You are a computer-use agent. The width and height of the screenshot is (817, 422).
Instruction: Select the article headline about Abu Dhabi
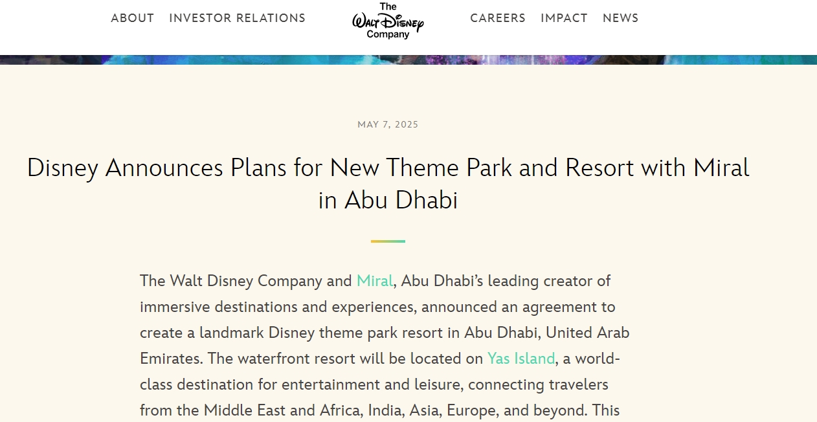tap(388, 184)
